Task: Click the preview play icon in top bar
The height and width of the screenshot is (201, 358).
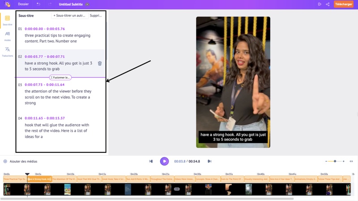Action: 320,4
